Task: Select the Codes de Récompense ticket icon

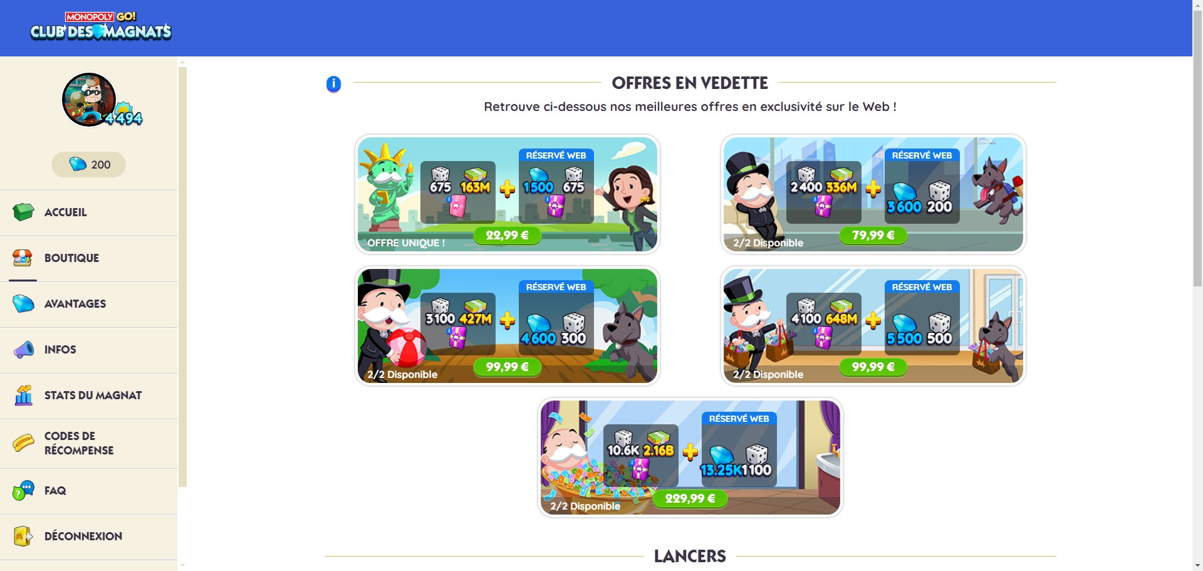Action: pos(23,443)
